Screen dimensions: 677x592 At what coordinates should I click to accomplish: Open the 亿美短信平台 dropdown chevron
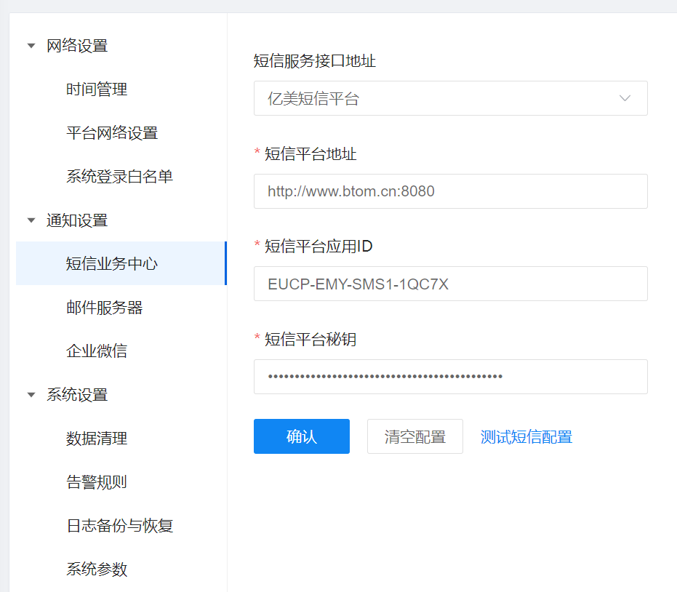tap(624, 99)
